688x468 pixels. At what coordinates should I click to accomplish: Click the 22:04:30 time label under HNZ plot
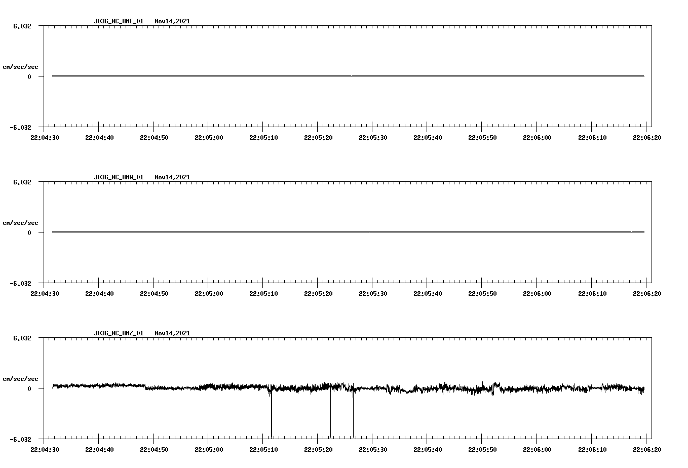click(45, 449)
